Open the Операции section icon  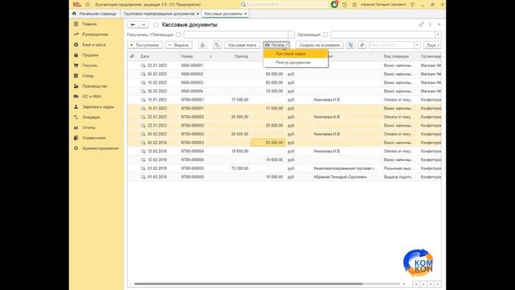pyautogui.click(x=76, y=117)
